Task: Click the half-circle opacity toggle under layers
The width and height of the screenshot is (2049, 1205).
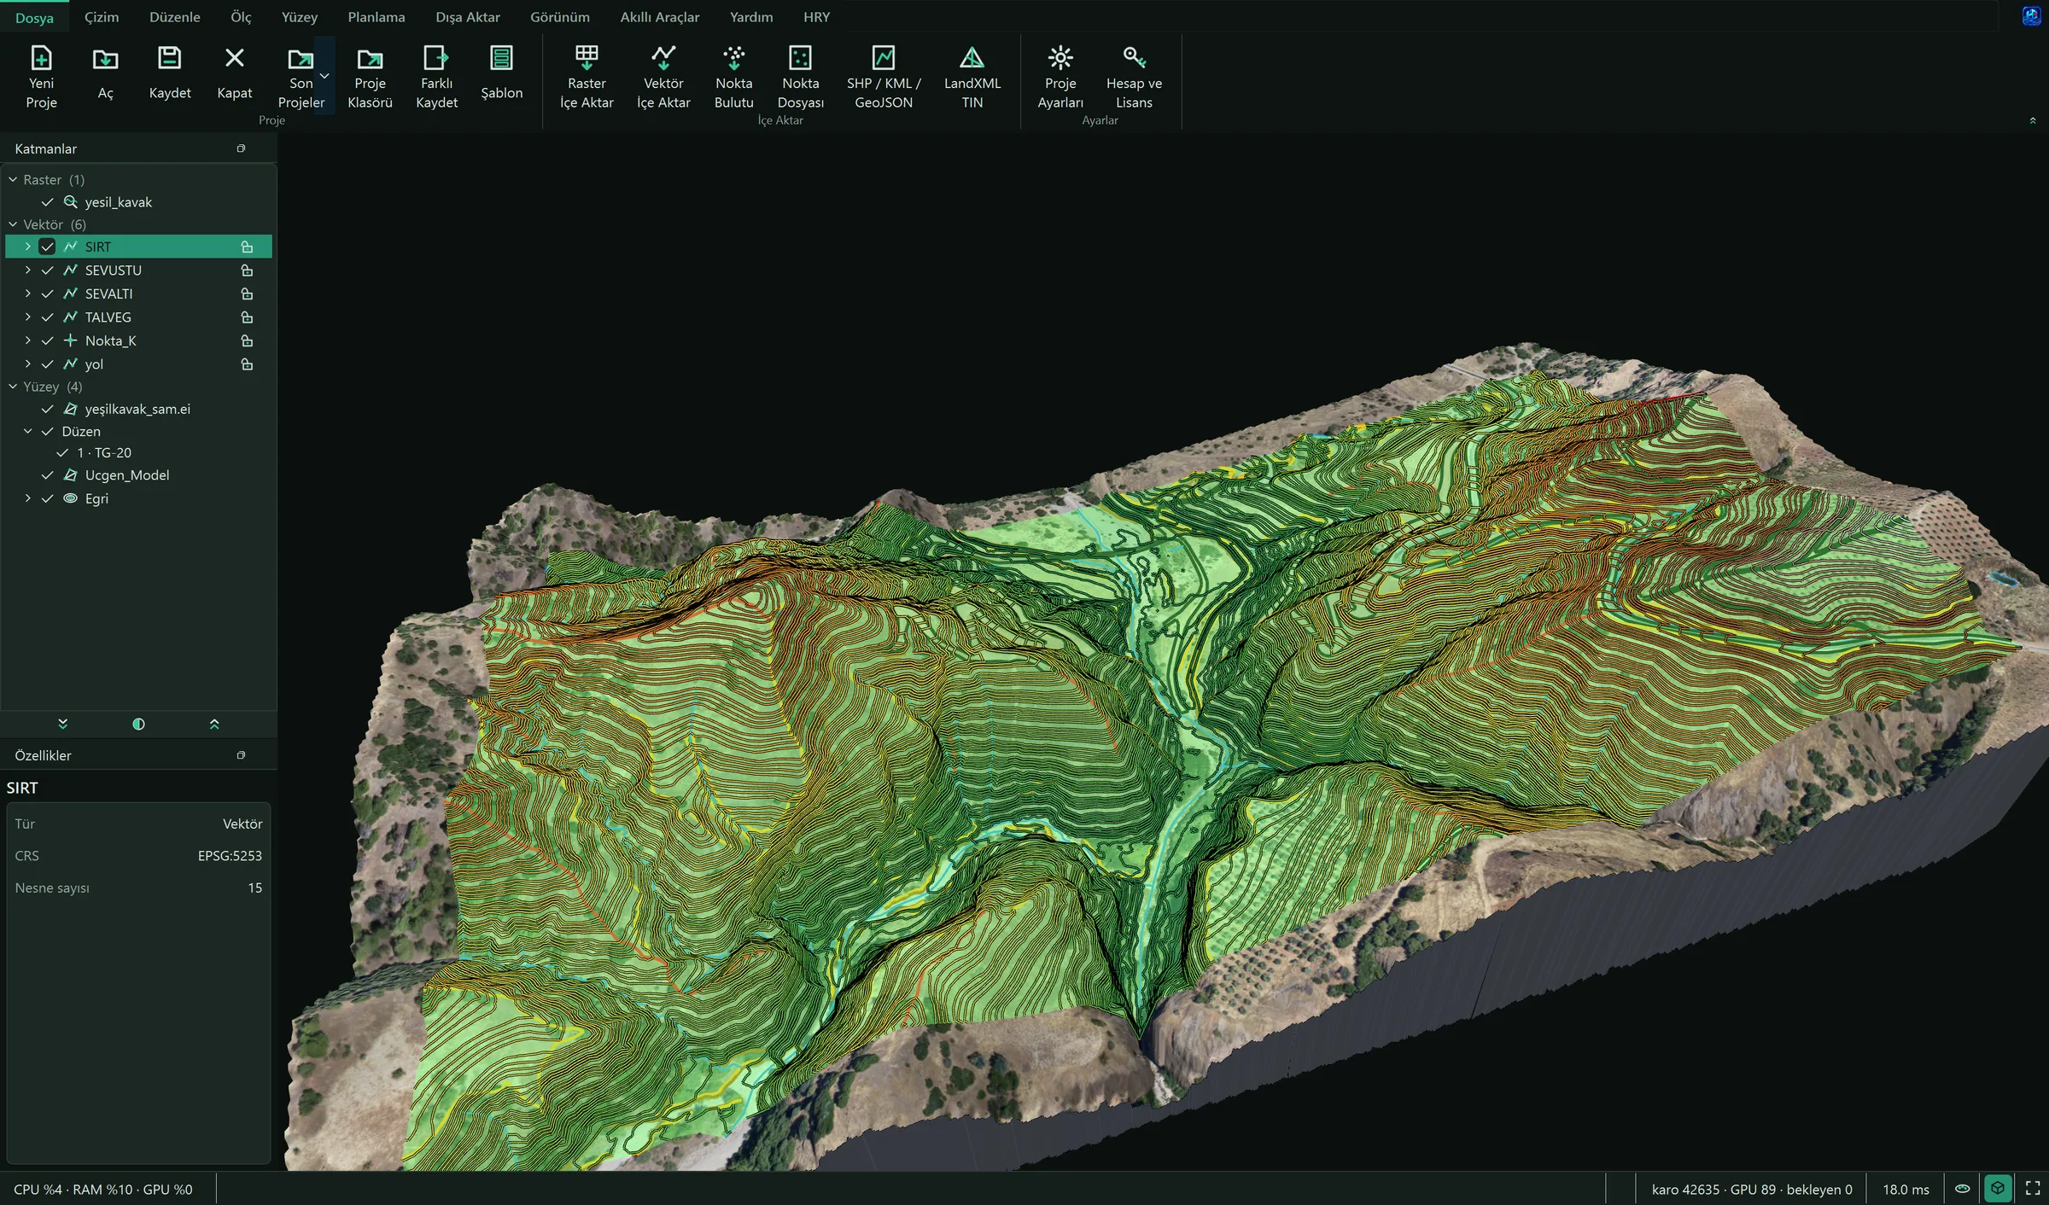Action: (x=138, y=724)
